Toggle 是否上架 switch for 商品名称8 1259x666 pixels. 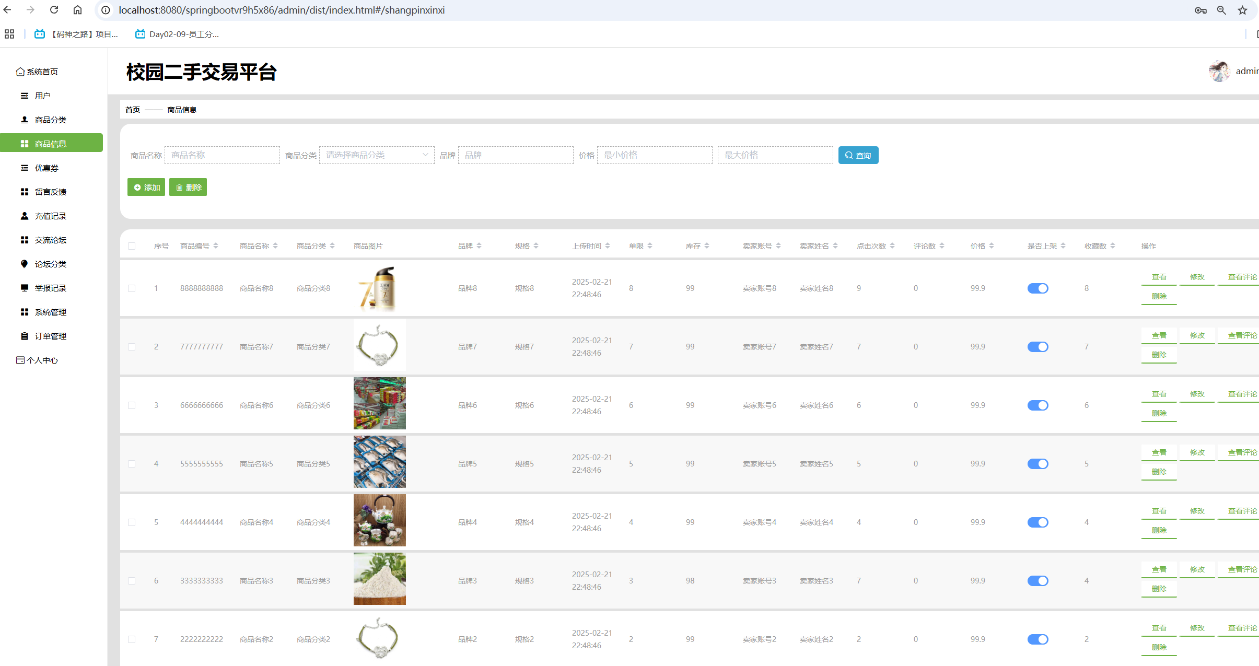(1037, 288)
